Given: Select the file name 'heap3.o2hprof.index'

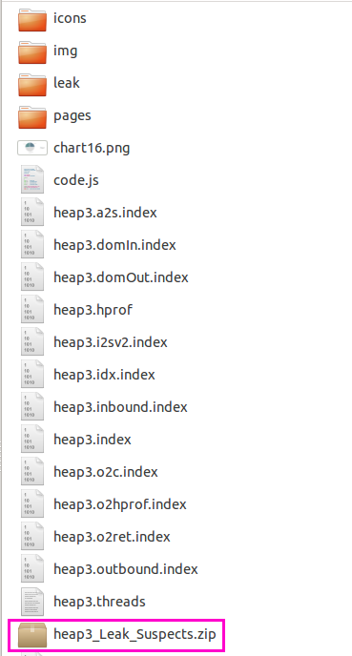Looking at the screenshot, I should pyautogui.click(x=119, y=505).
